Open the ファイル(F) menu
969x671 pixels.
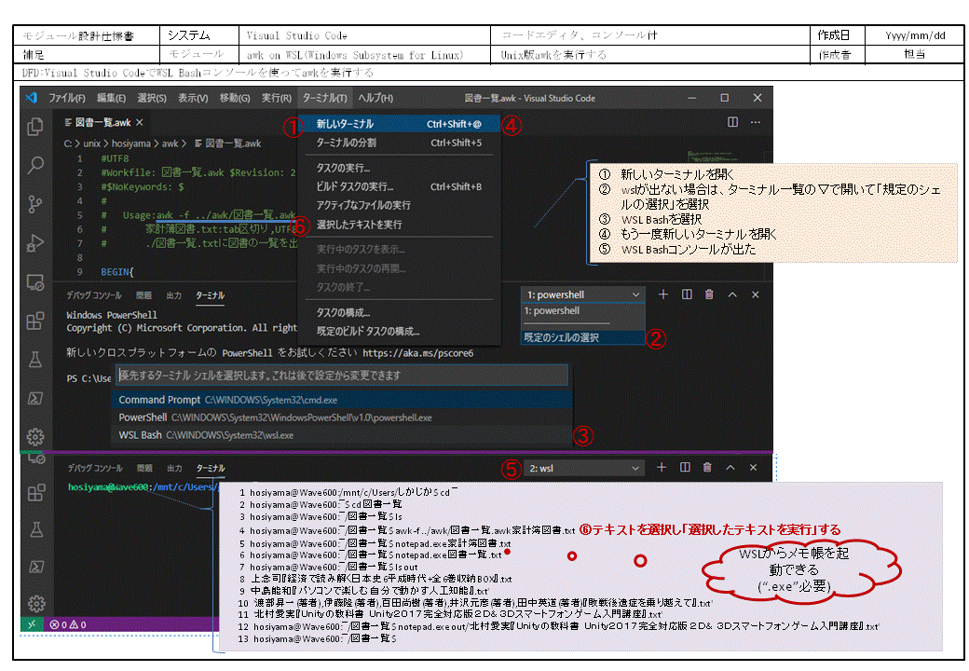[x=67, y=98]
